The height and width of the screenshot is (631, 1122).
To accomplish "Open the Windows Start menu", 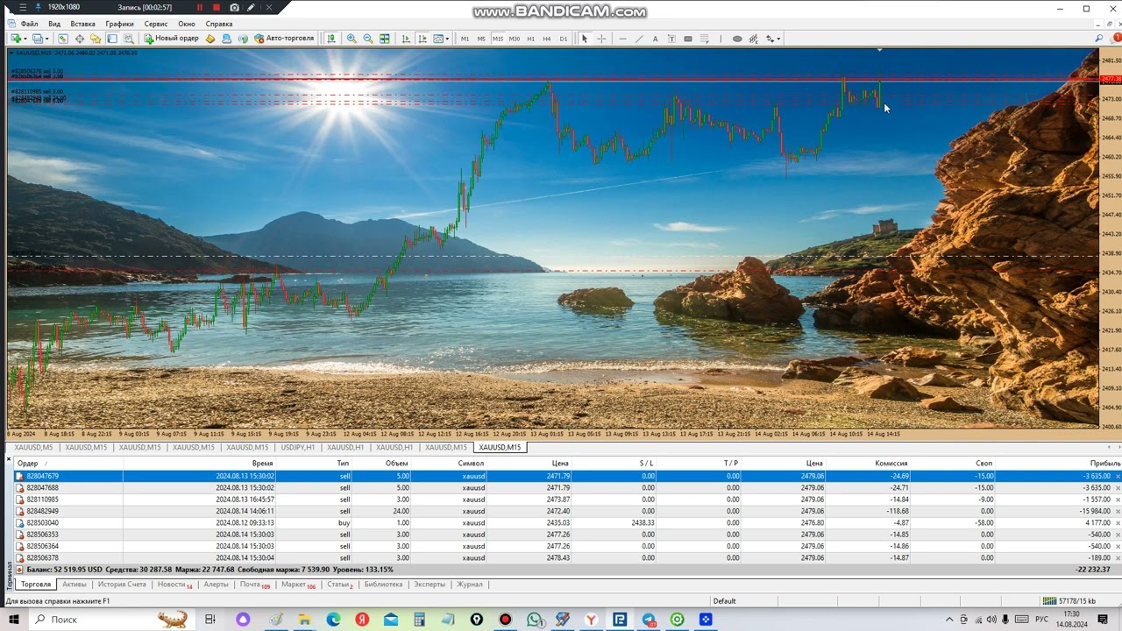I will pos(14,620).
